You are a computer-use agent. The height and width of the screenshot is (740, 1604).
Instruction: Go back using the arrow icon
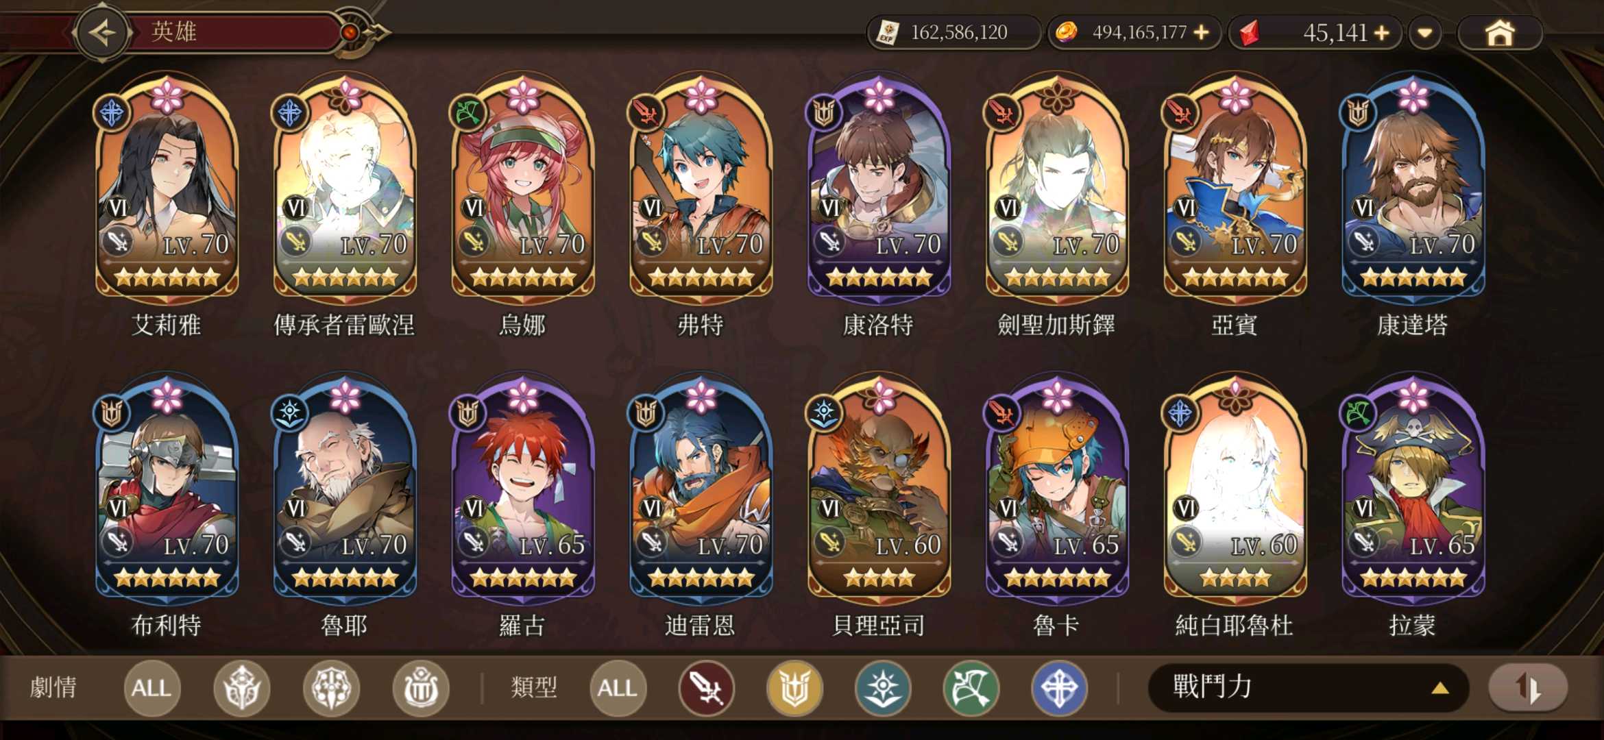103,32
